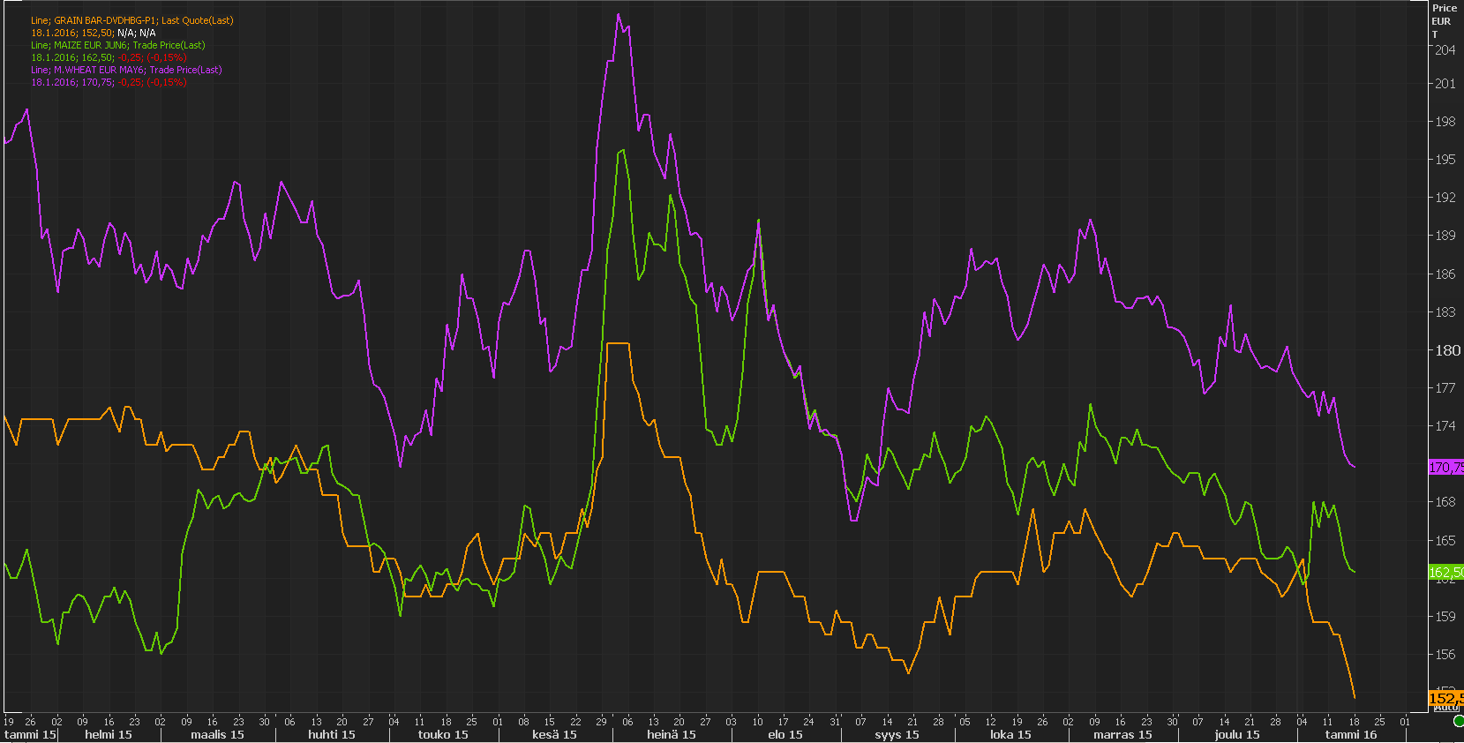Image resolution: width=1464 pixels, height=743 pixels.
Task: Click the GRAIN BAR-DVDHBG-P1 legend line
Action: tap(132, 20)
